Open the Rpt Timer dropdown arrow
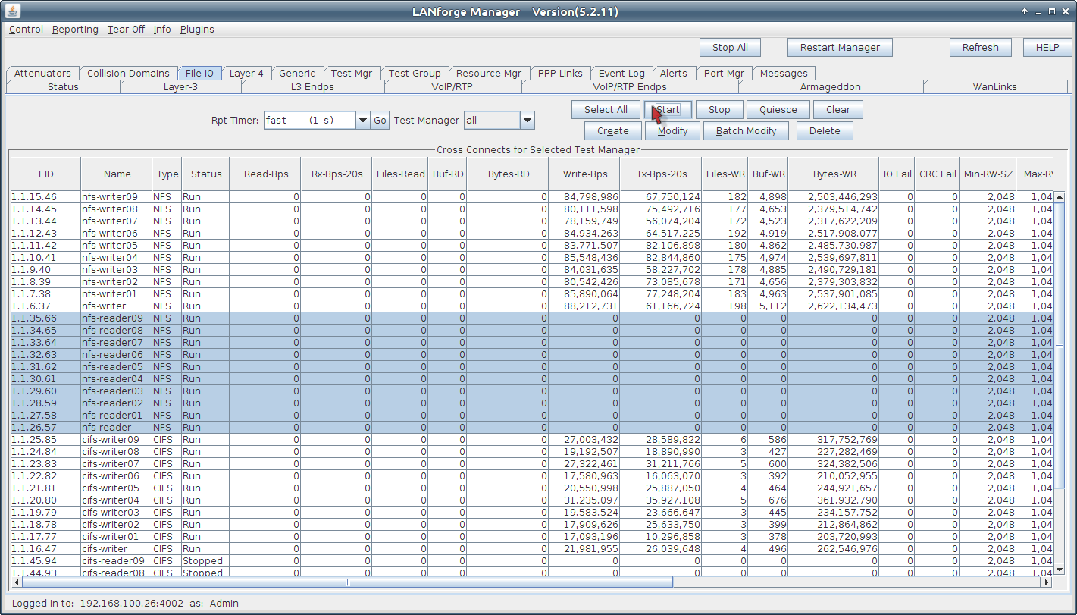The image size is (1077, 615). click(362, 120)
